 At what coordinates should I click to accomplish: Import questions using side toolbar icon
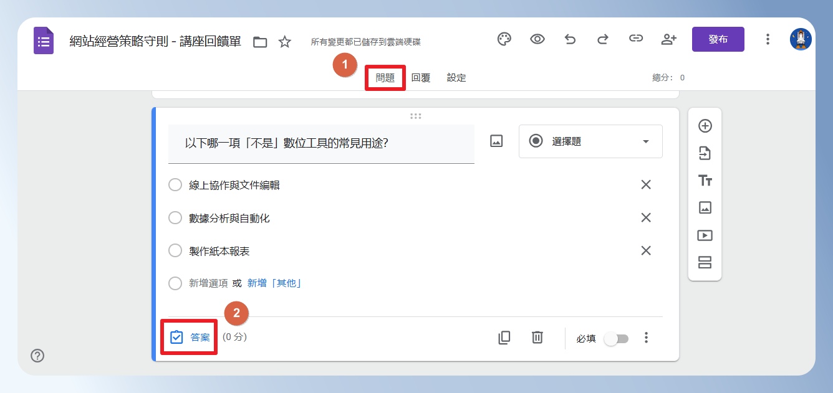705,153
